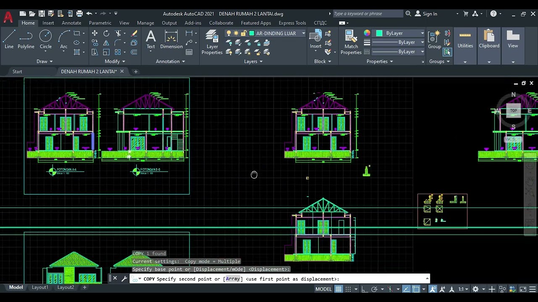This screenshot has width=538, height=302.
Task: Click the object color wheel icon
Action: coord(367,33)
